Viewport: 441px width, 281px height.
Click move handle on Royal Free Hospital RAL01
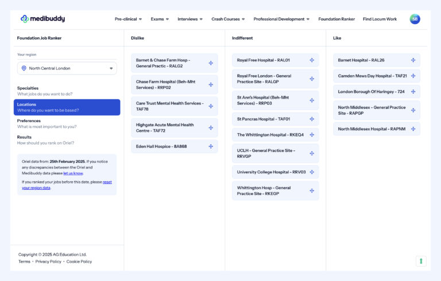pos(312,60)
